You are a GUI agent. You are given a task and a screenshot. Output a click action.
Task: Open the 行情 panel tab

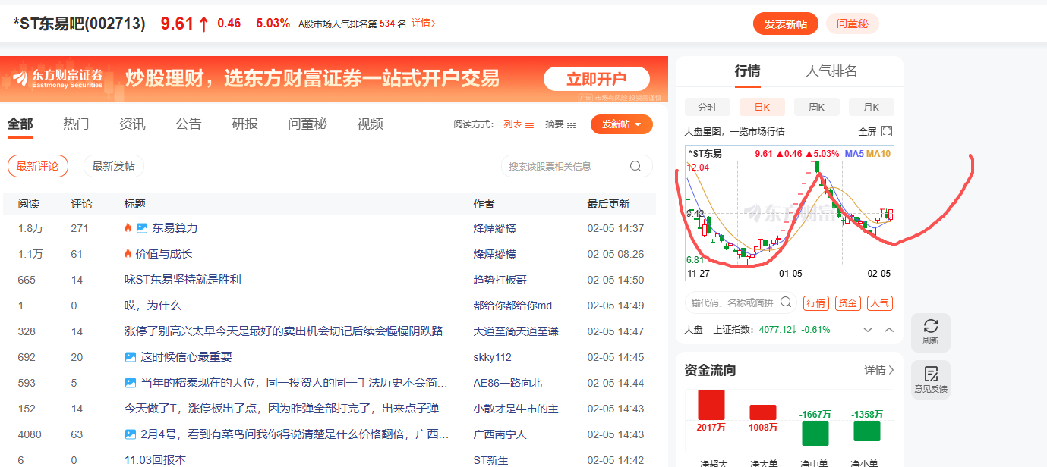pos(747,71)
